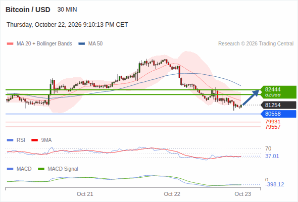The image size is (298, 202).
Task: Click the MACD value -398.12
Action: pos(275,184)
